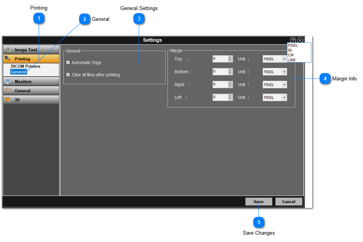Toggle the Automatic Page checkbox
The width and height of the screenshot is (363, 242).
(68, 63)
